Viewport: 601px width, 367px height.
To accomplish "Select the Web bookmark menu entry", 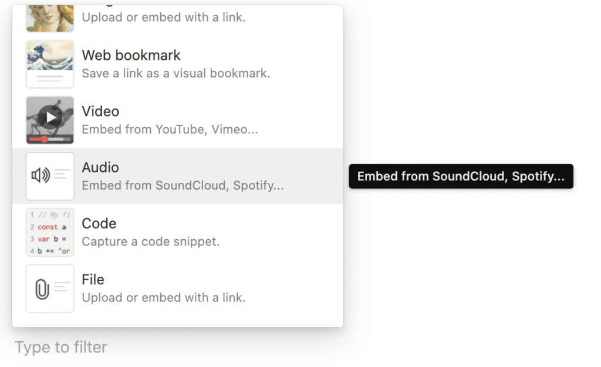I will click(x=177, y=64).
